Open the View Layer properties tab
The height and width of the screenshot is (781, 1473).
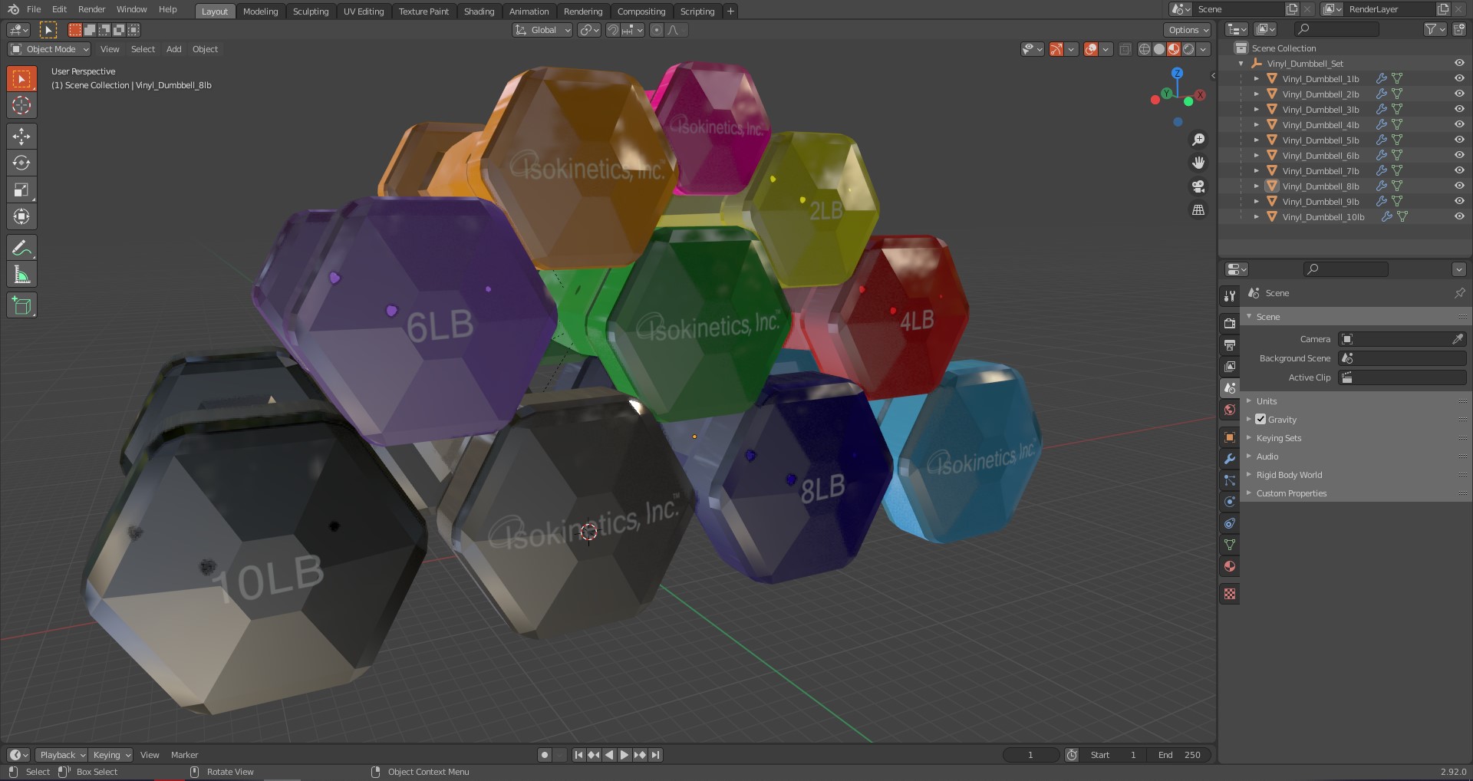pos(1229,366)
